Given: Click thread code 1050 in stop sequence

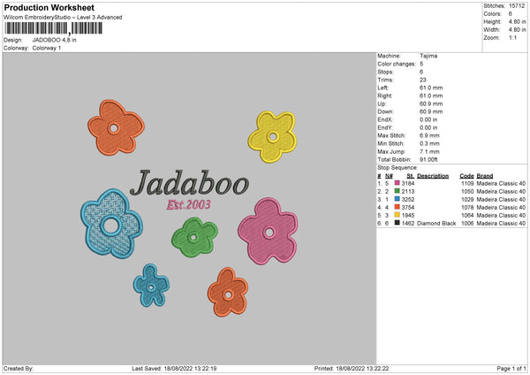Looking at the screenshot, I should pos(467,192).
